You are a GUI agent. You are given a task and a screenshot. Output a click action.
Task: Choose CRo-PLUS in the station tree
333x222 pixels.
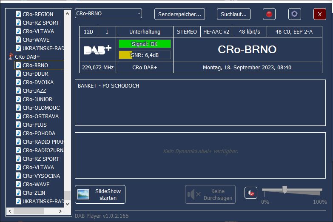34,125
